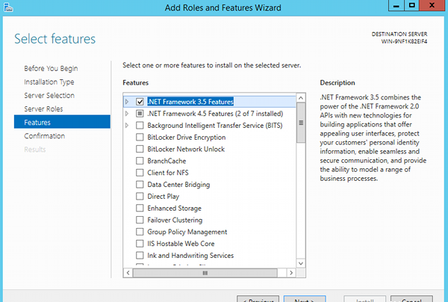The image size is (448, 302).
Task: Click the horizontal scroll right arrow
Action: pos(291,273)
